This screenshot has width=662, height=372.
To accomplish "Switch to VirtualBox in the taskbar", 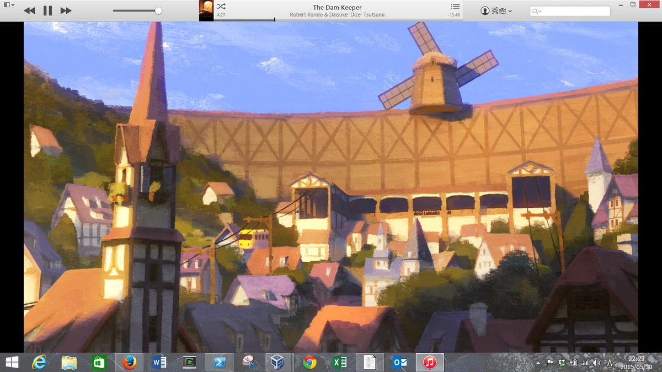I will pos(279,362).
